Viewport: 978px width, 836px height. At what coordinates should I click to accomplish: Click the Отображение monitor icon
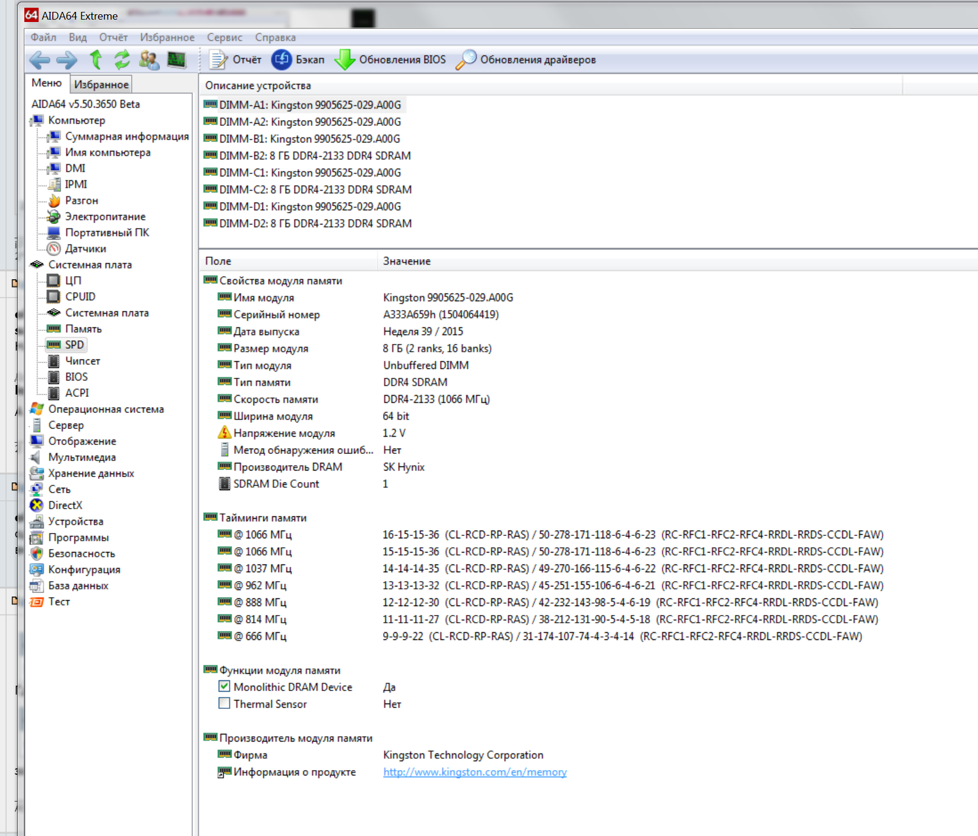coord(37,441)
